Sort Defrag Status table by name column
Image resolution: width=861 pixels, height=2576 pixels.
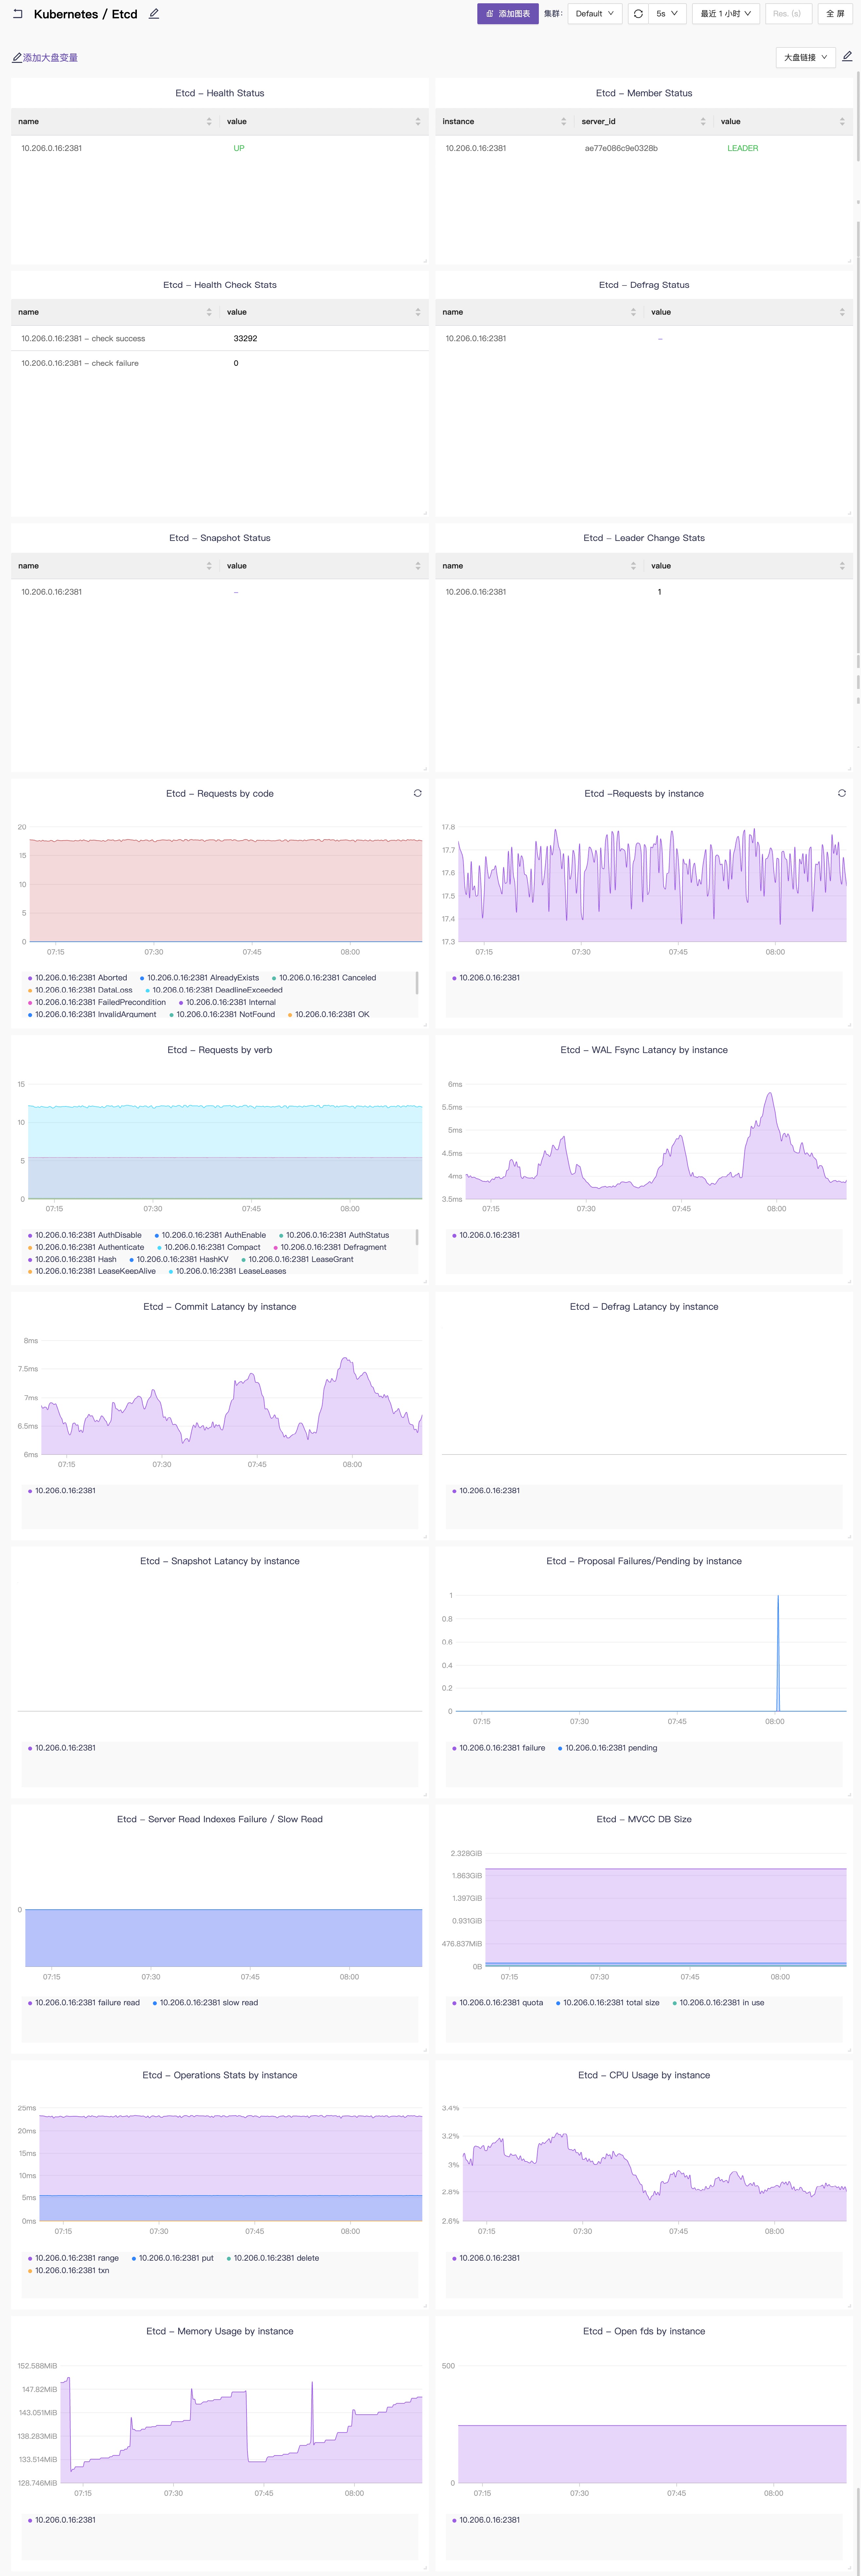633,312
